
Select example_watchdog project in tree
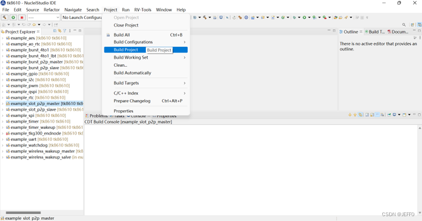coord(42,145)
